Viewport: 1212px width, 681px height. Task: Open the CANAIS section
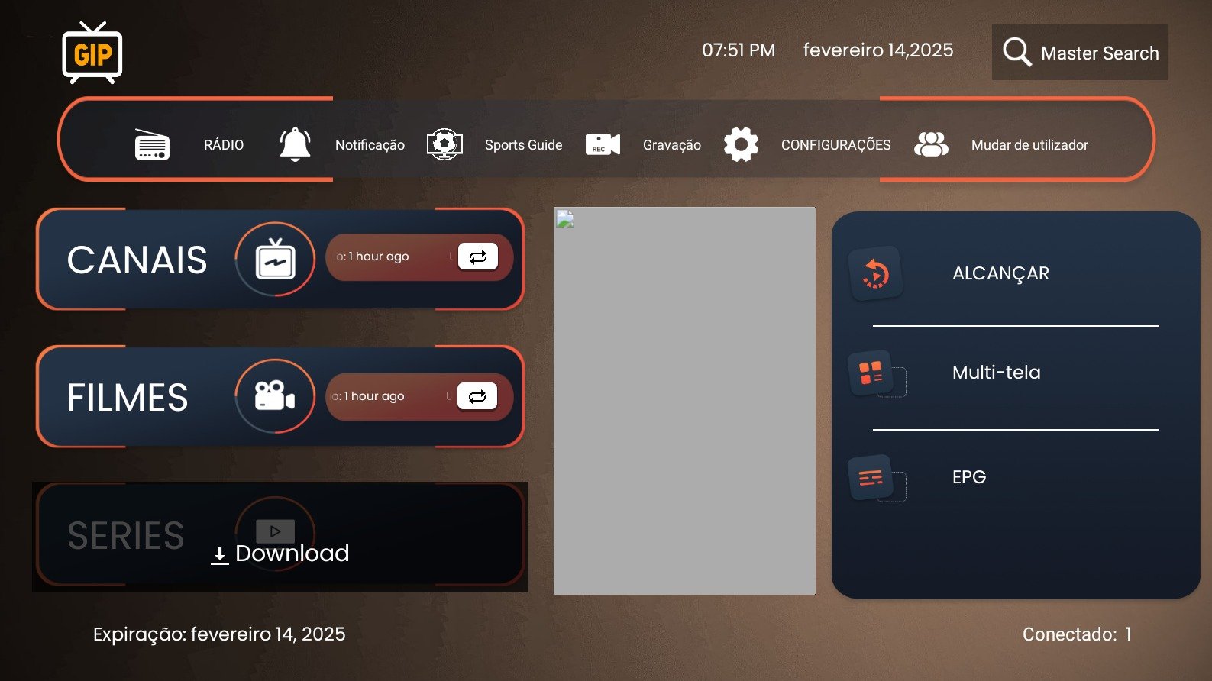[137, 260]
